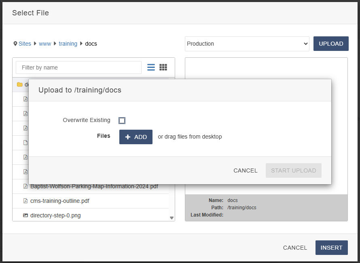Click the plus icon on ADD button
This screenshot has height=263, width=360.
128,137
